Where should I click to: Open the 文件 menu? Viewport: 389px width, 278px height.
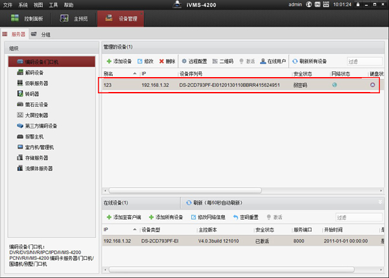8,5
